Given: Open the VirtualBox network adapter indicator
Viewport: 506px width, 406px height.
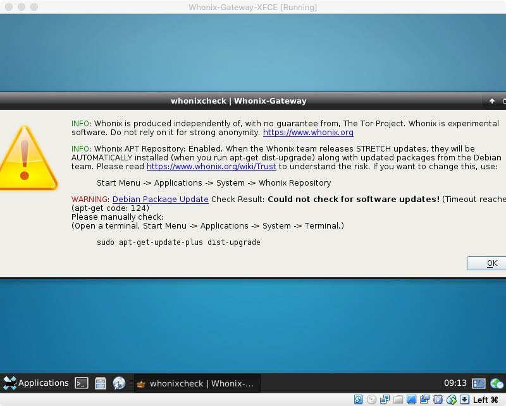Looking at the screenshot, I should click(x=385, y=400).
